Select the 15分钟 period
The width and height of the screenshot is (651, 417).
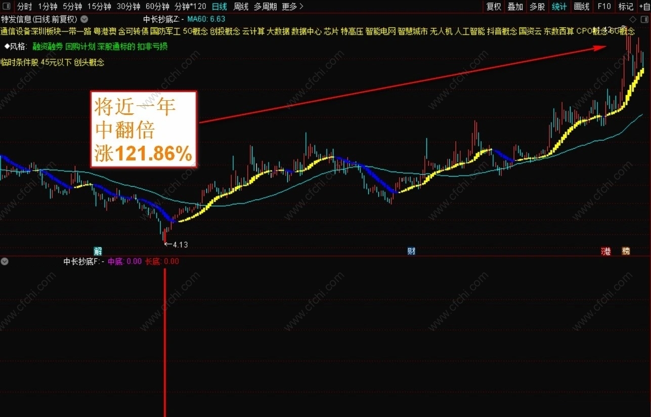[x=99, y=7]
